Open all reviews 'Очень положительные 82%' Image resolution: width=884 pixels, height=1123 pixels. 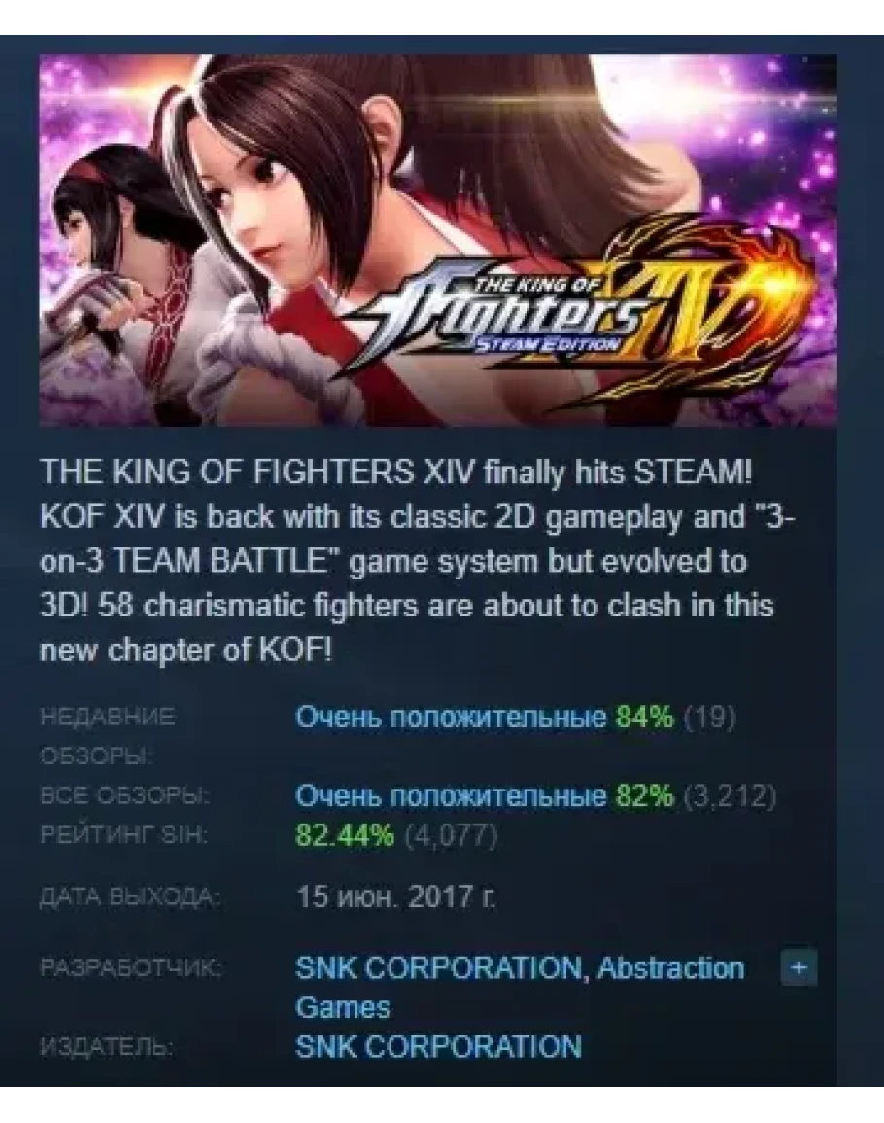click(x=484, y=795)
